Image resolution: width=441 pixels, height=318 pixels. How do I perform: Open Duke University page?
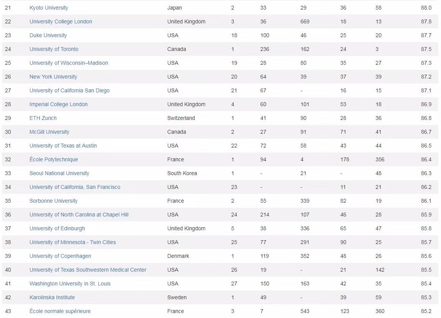click(x=48, y=35)
